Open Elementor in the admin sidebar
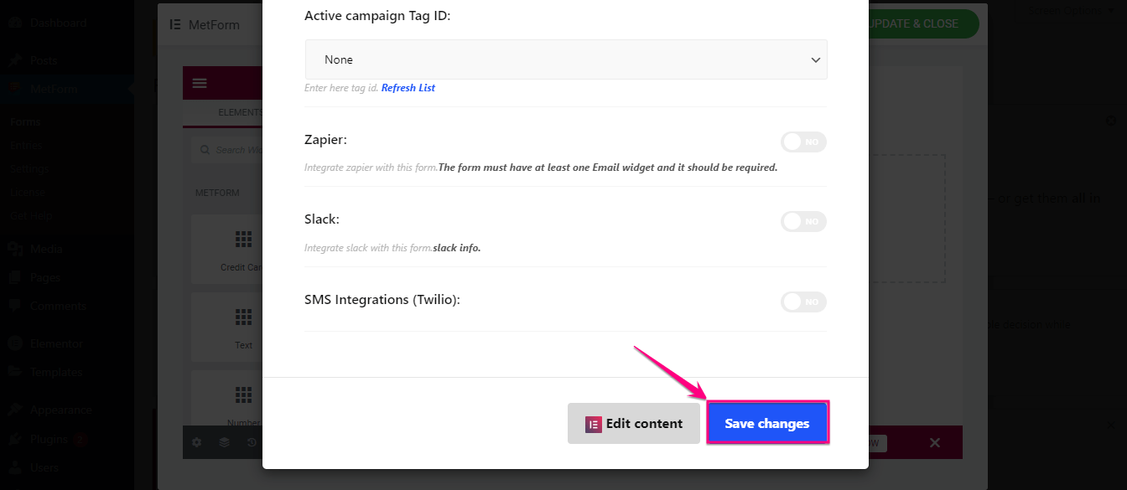Viewport: 1127px width, 490px height. [56, 343]
